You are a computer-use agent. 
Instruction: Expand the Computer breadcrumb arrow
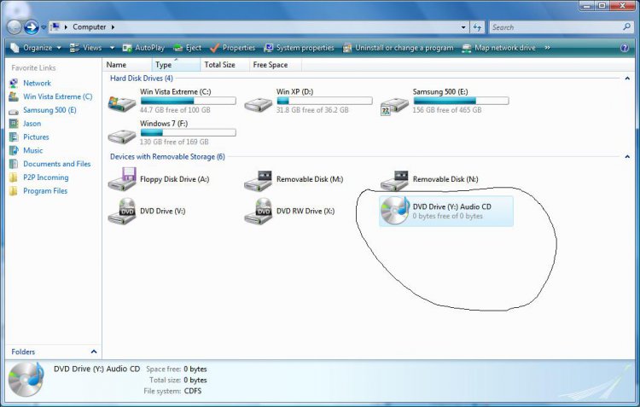tap(113, 27)
